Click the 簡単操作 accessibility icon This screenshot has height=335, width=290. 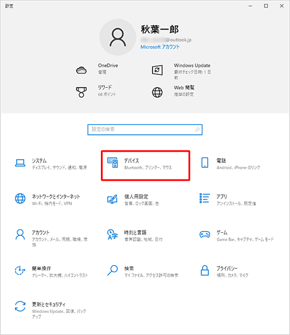pyautogui.click(x=20, y=271)
